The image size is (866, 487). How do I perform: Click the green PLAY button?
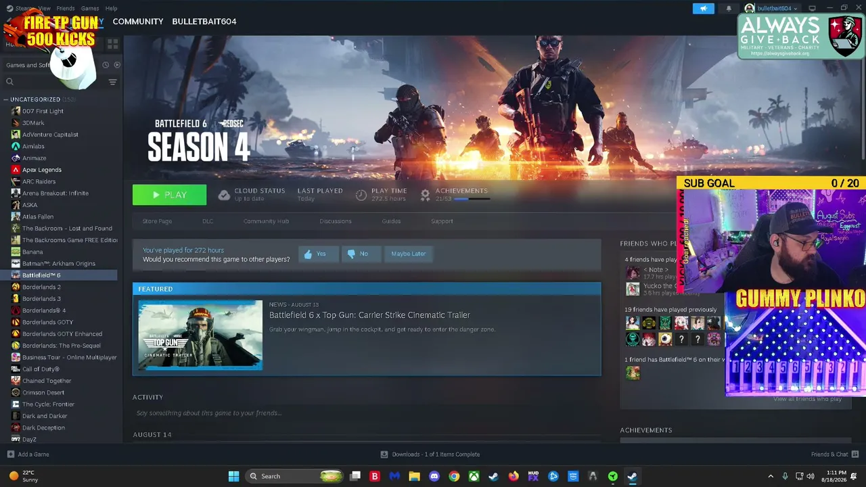tap(169, 195)
